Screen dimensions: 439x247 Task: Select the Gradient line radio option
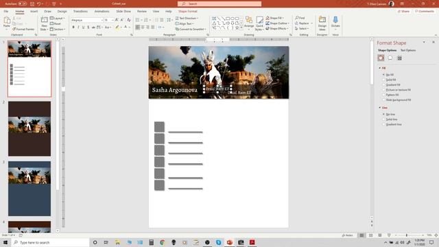392,124
